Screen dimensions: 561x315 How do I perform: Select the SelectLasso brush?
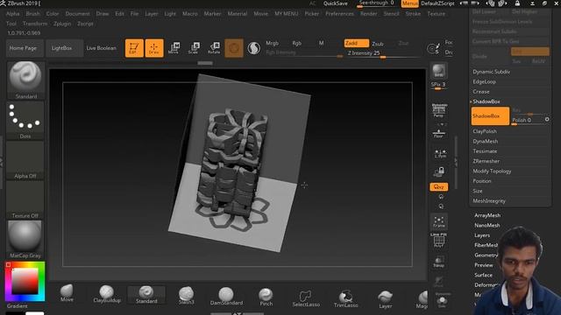point(306,297)
